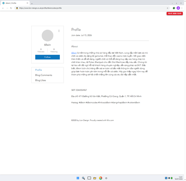Open the three-dot menu on profile card
This screenshot has width=186, height=181.
coord(59,31)
